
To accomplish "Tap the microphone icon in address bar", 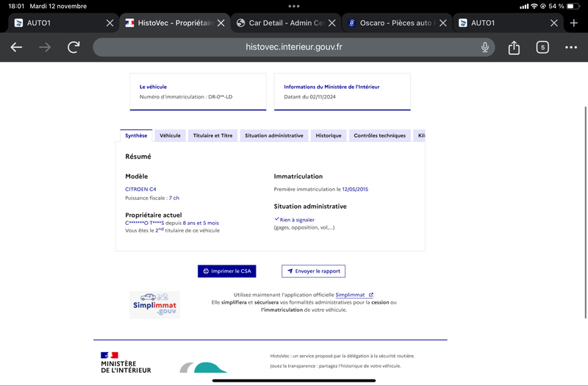I will point(485,47).
